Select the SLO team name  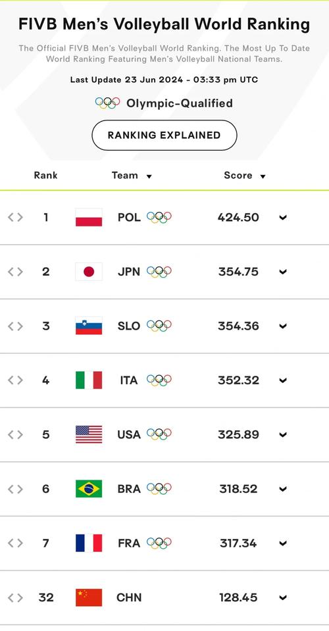point(129,326)
